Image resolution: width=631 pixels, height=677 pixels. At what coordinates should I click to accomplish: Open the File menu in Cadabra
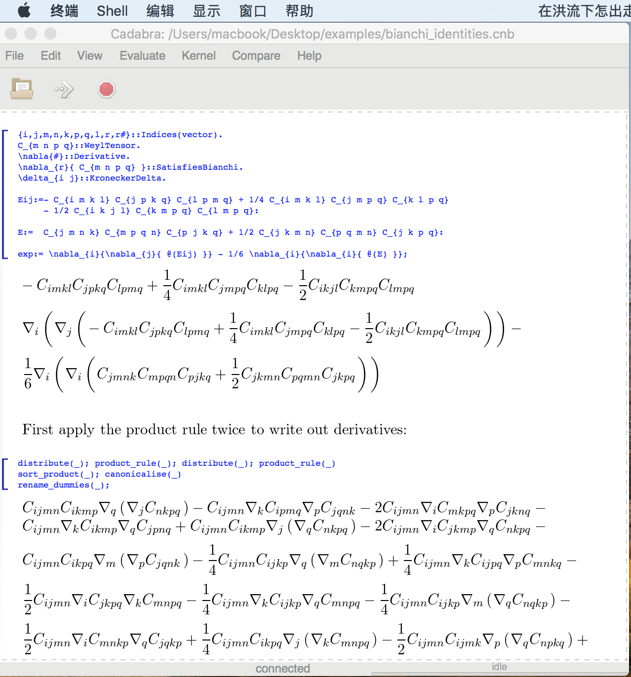pos(14,56)
